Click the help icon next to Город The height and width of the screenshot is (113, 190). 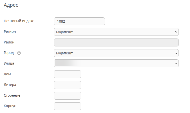tap(19, 53)
